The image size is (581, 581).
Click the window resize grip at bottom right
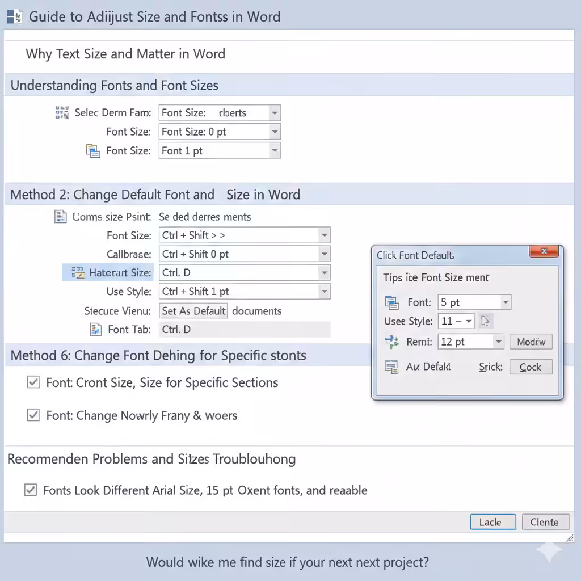click(570, 538)
